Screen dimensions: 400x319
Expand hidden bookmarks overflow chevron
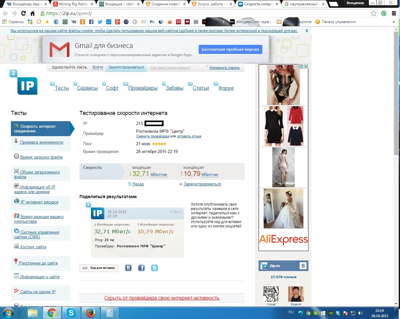click(x=394, y=22)
